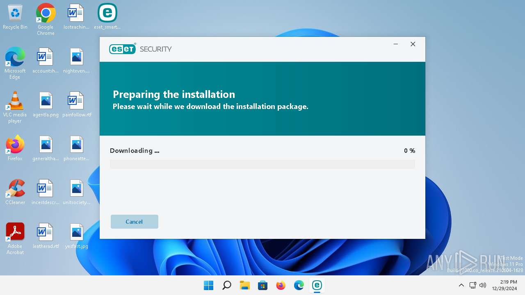Click the 0 % progress value

[x=409, y=151]
